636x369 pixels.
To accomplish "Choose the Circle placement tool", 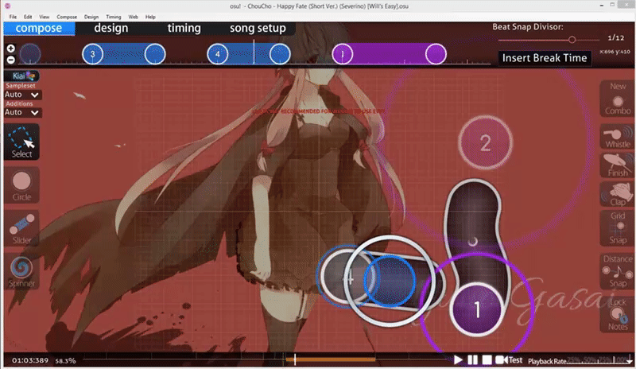I will click(x=21, y=185).
